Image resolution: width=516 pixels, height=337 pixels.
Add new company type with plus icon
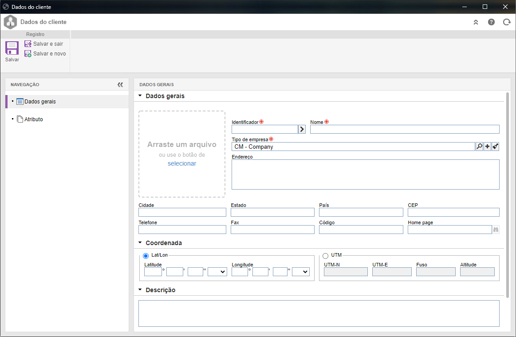(487, 147)
